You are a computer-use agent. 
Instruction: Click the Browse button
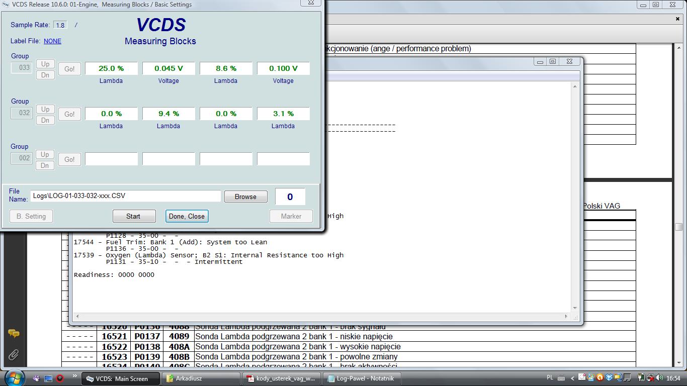[x=245, y=197]
